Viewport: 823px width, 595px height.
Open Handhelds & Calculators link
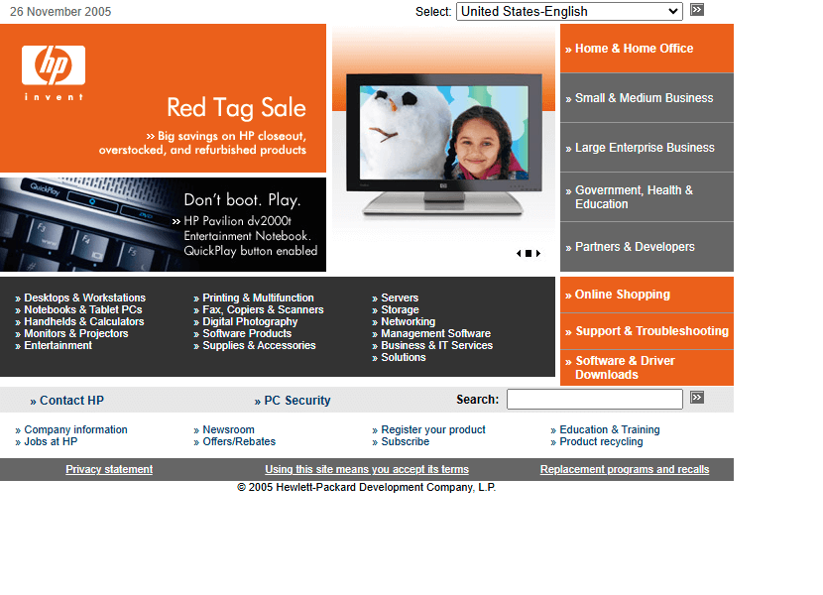click(x=84, y=321)
